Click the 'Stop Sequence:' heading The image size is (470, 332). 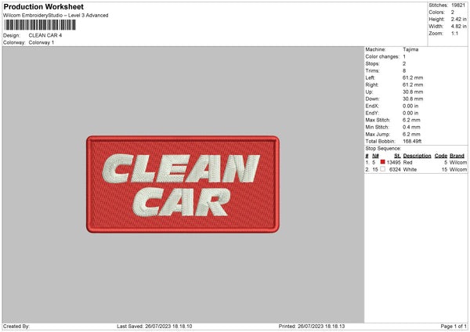point(383,149)
